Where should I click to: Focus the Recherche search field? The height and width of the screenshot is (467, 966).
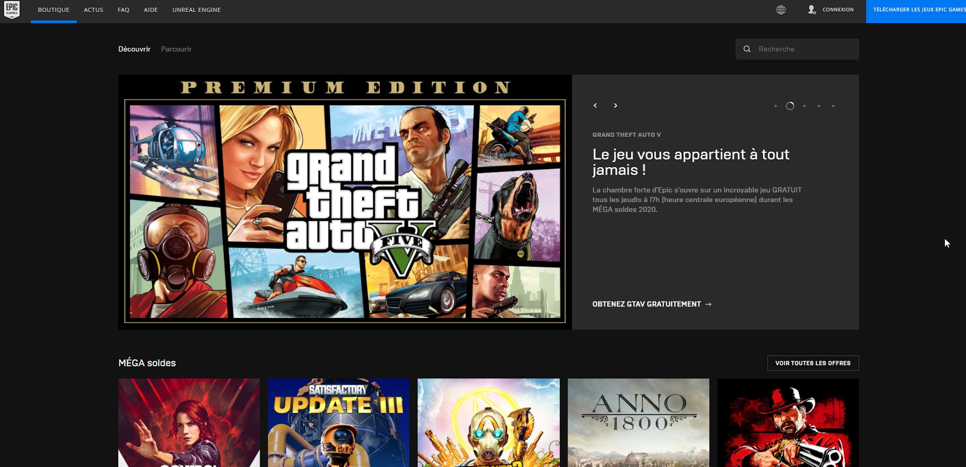pos(797,49)
